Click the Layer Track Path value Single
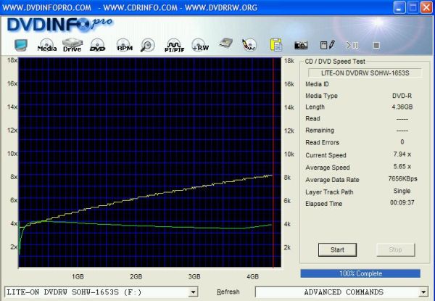Viewport: 435px width, 301px height. point(402,191)
